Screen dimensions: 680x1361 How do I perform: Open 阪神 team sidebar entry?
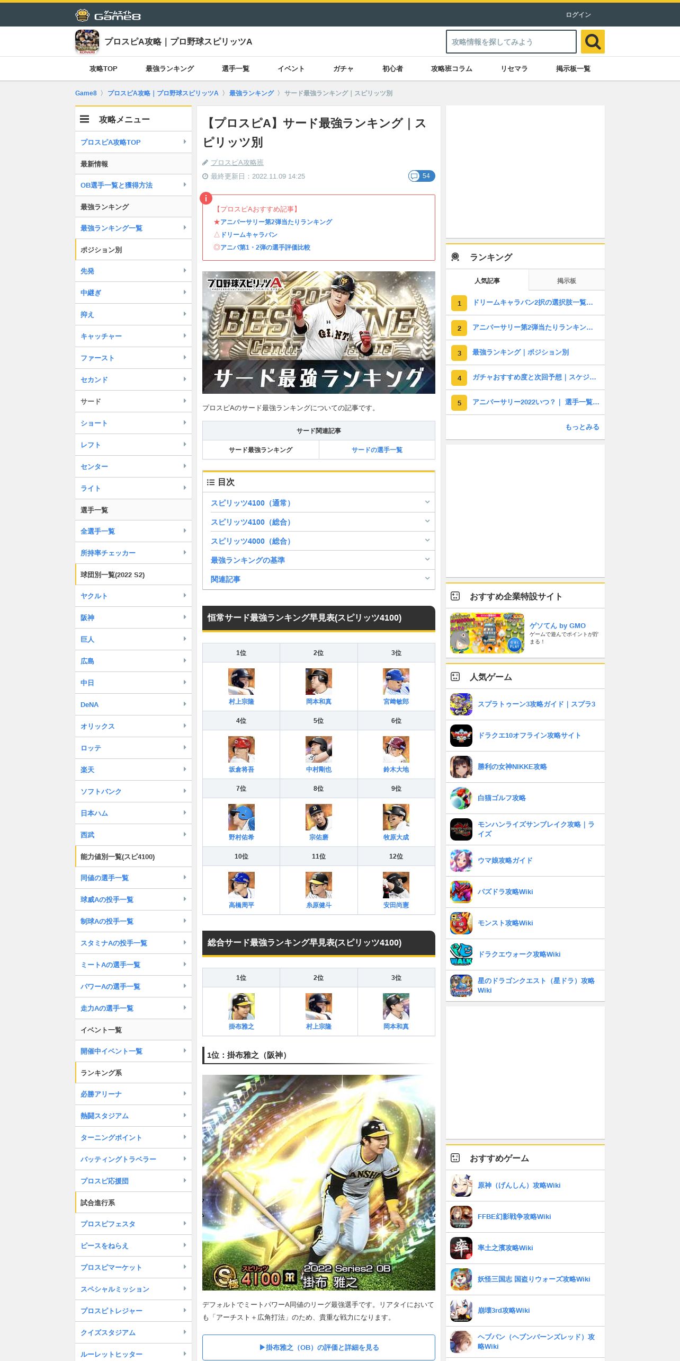[x=133, y=617]
